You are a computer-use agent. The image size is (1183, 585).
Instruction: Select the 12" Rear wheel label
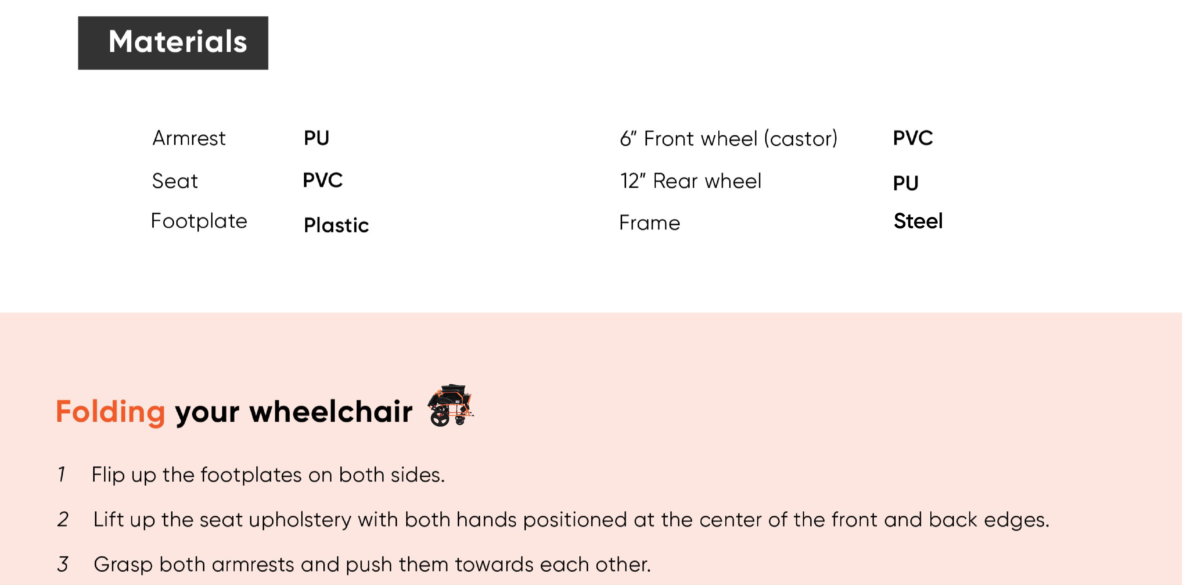click(690, 181)
